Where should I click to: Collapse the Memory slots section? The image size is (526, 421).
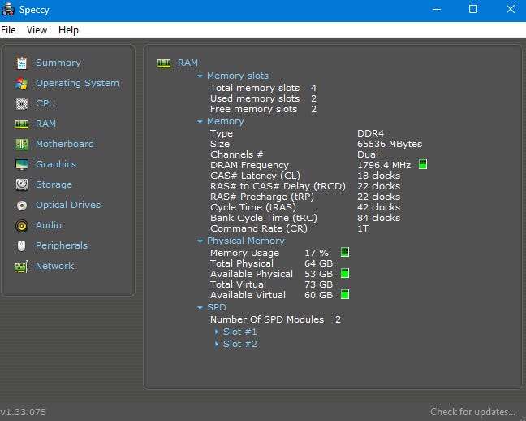200,76
